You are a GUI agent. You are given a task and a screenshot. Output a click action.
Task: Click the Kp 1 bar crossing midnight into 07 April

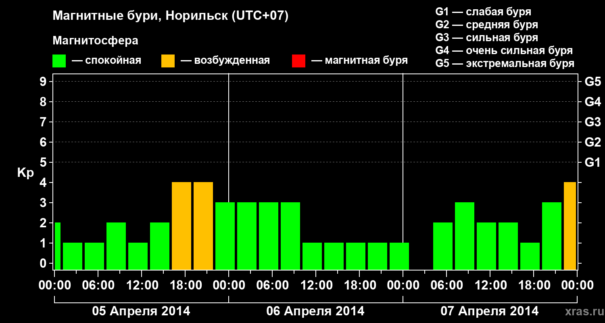[x=399, y=256]
